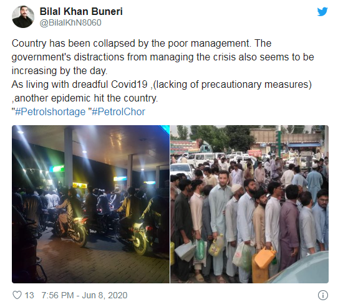Open the @BilalKhN8060 handle
Viewport: 338px width, 307px height.
click(x=70, y=22)
